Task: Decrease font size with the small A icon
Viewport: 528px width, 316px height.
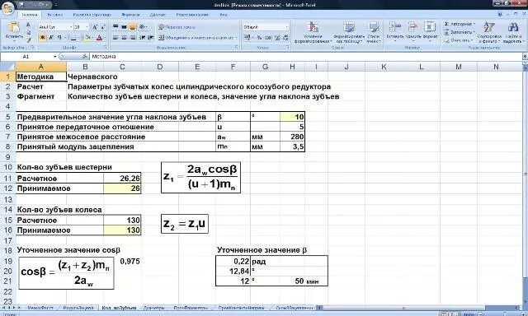Action: [x=103, y=27]
